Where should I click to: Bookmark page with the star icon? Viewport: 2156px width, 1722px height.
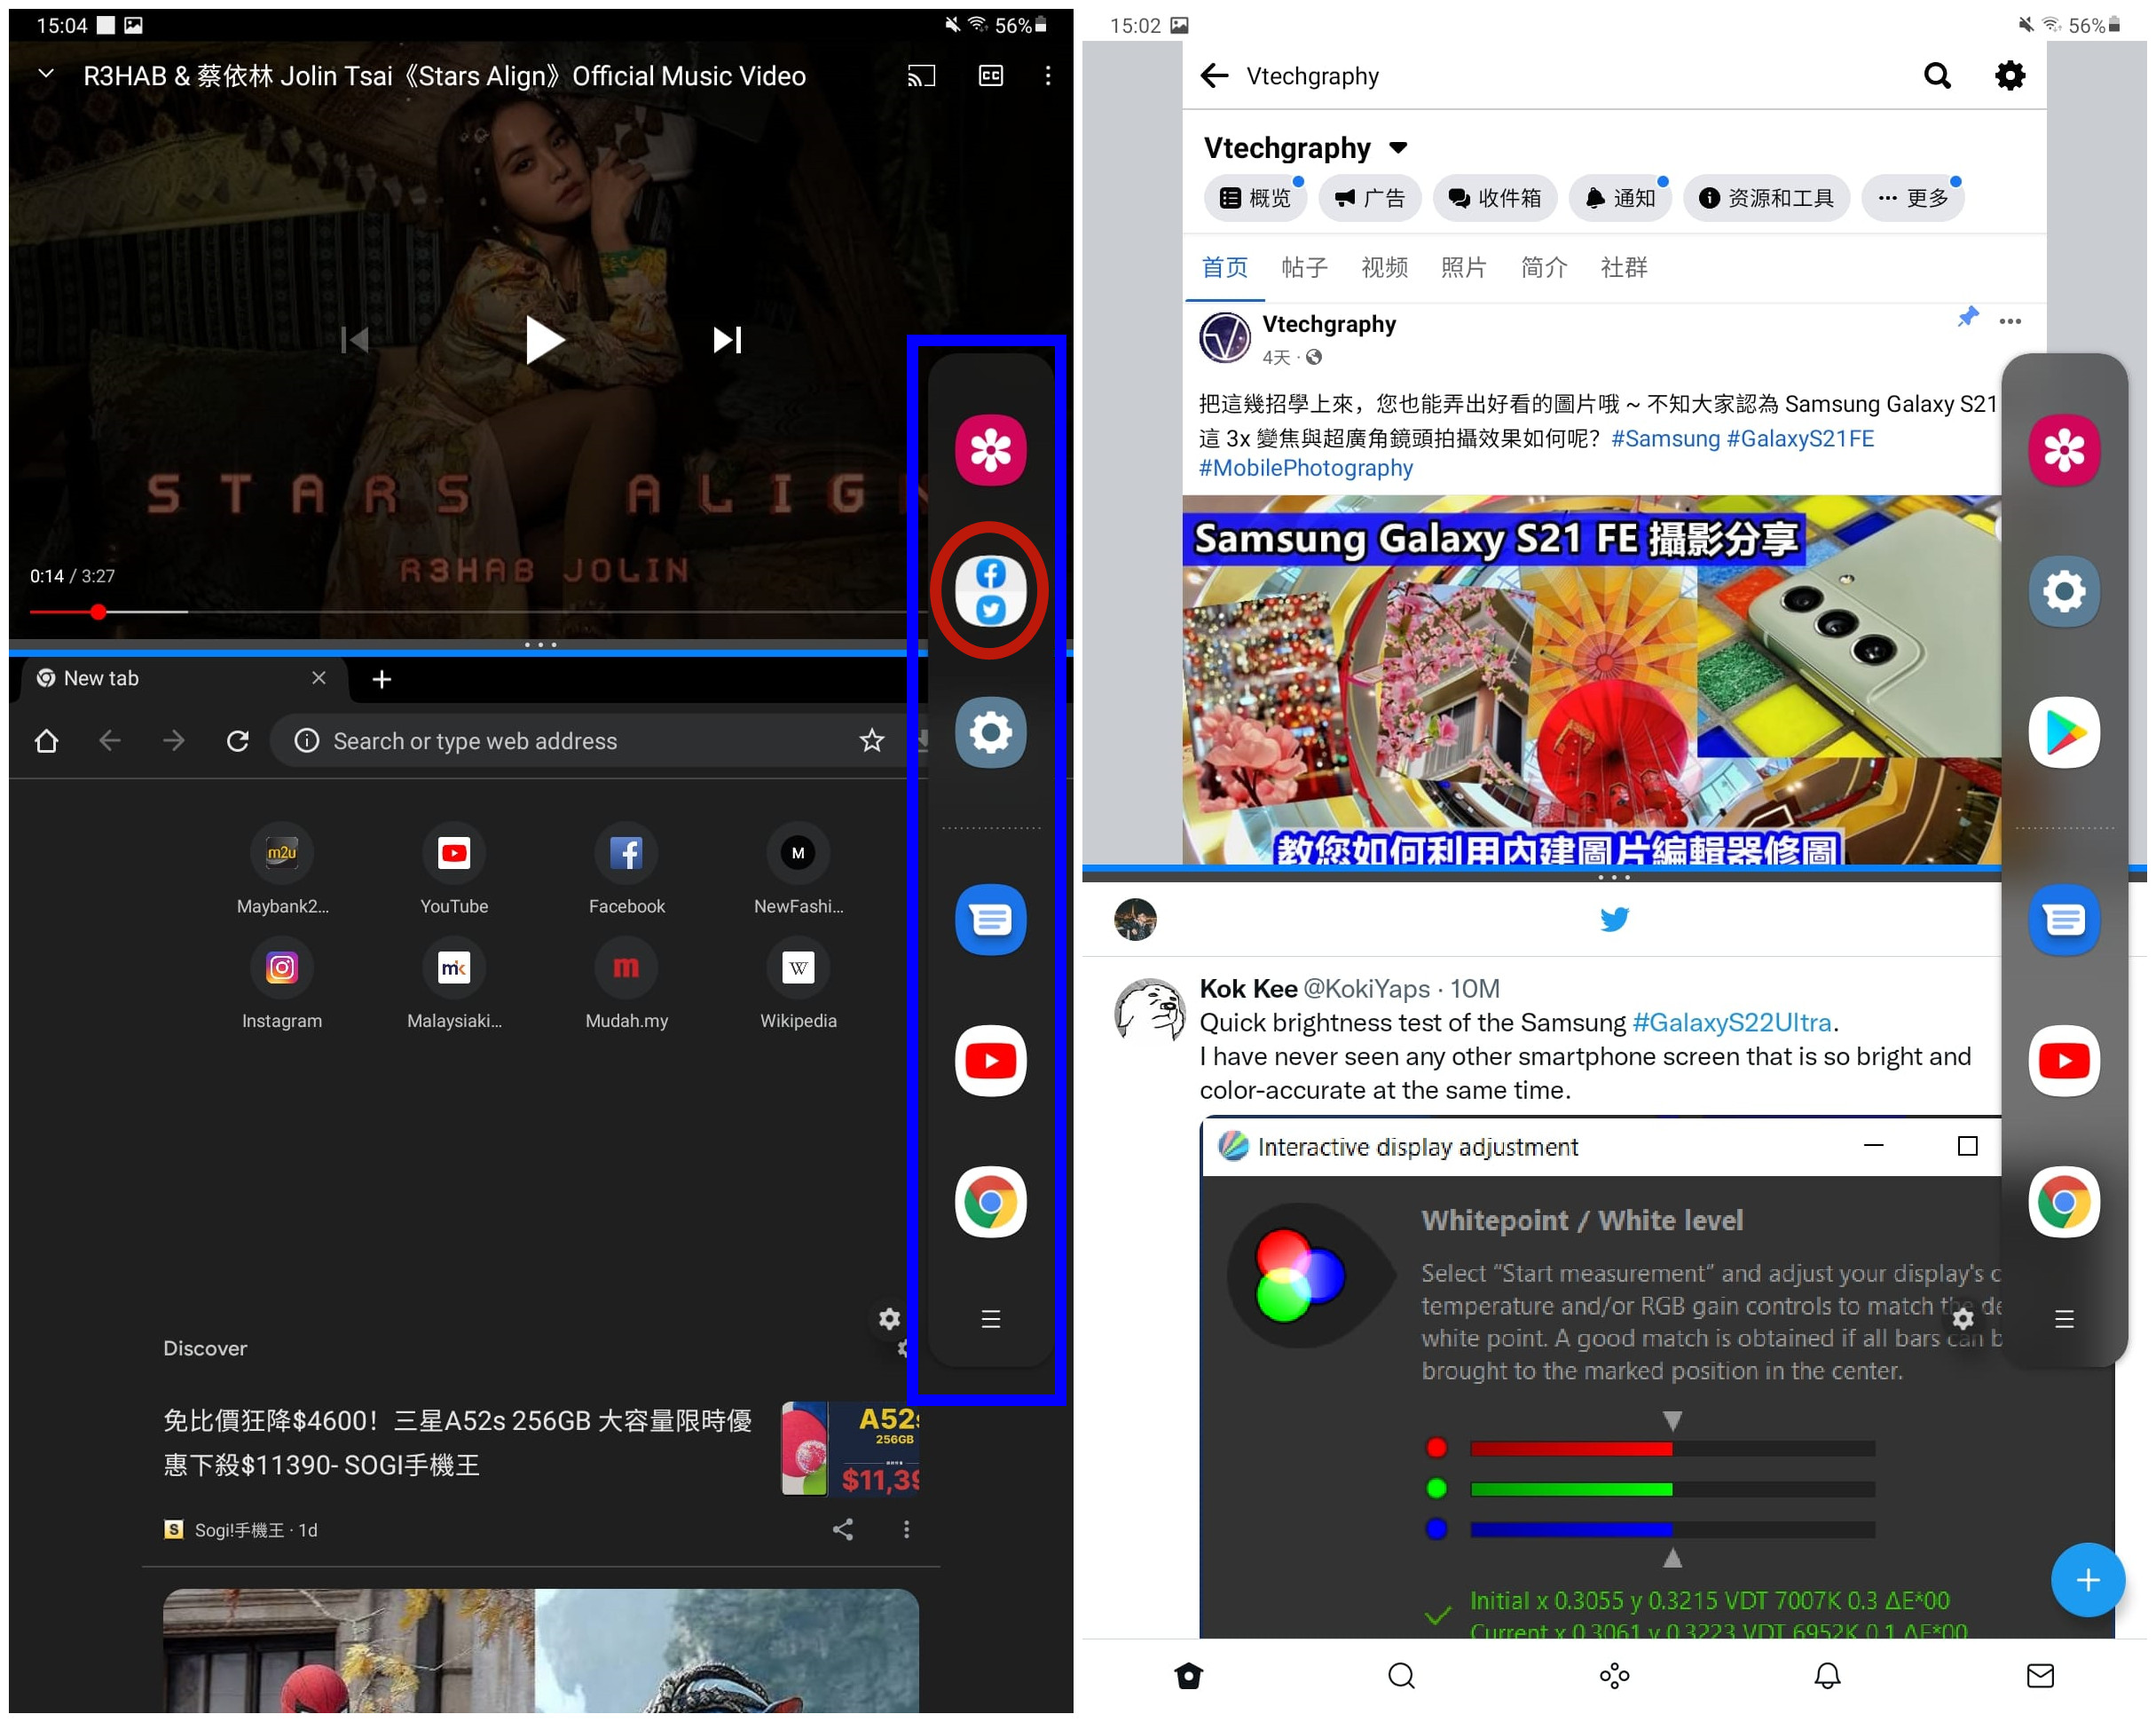coord(871,740)
